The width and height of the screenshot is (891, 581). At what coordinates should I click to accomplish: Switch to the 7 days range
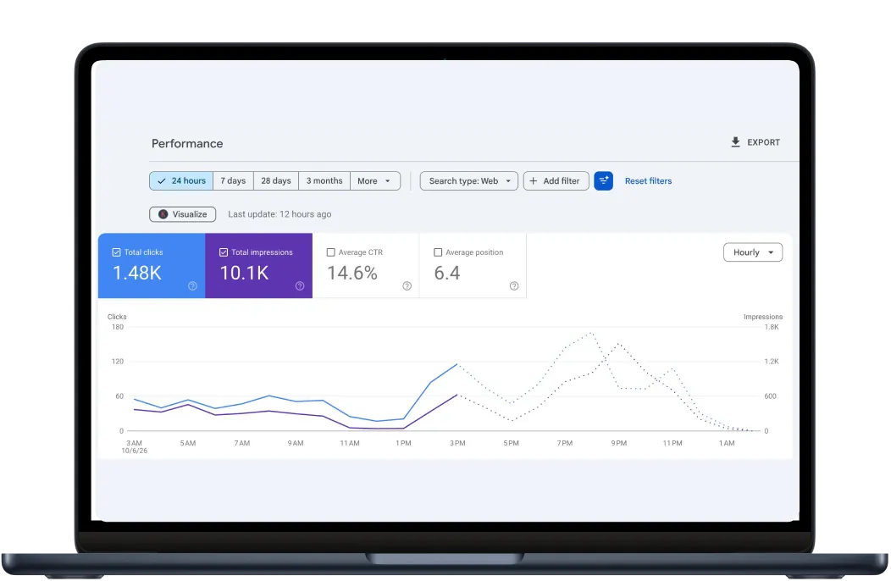coord(233,180)
